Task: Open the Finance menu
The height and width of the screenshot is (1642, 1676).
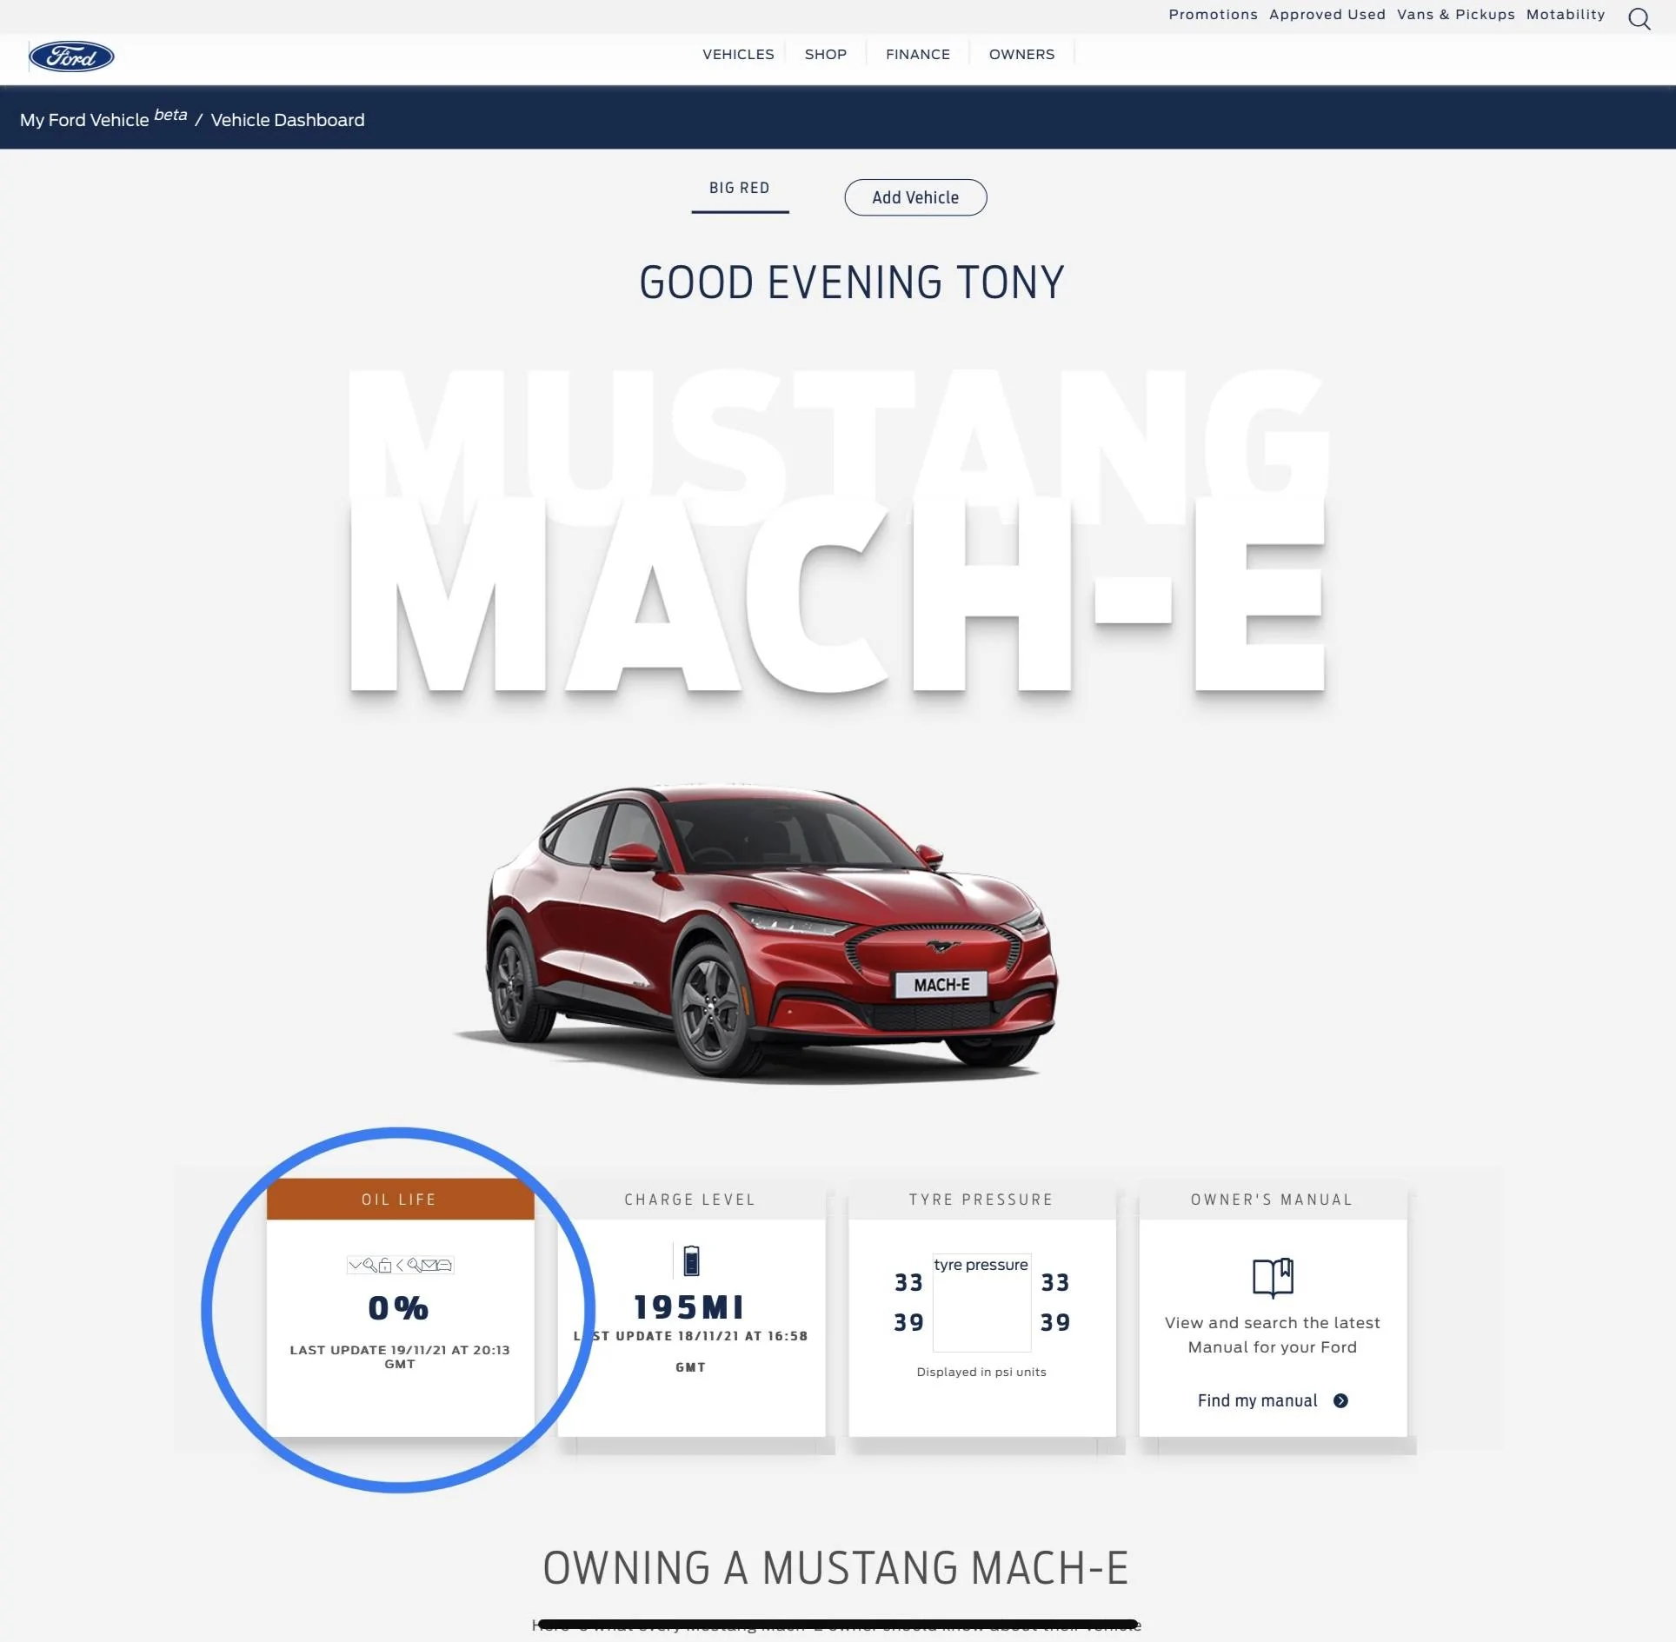Action: (918, 54)
